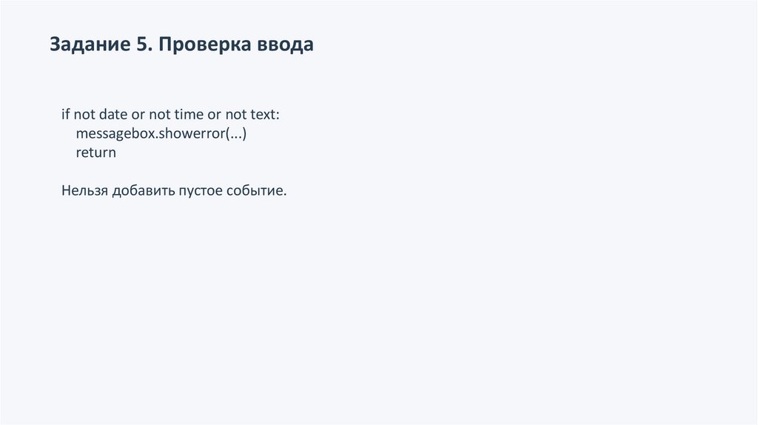
Task: Click the word "ввода" in the heading
Action: point(285,45)
